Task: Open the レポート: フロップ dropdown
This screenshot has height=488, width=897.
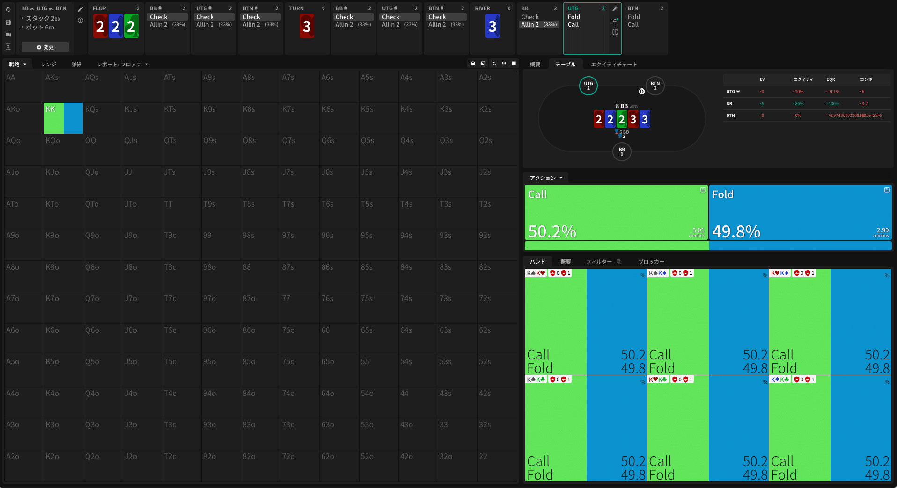Action: [x=122, y=65]
